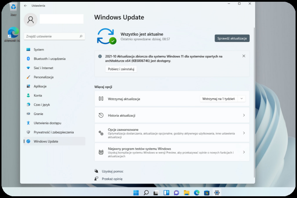Click the Pobierz i zainstaluj button

pyautogui.click(x=121, y=69)
